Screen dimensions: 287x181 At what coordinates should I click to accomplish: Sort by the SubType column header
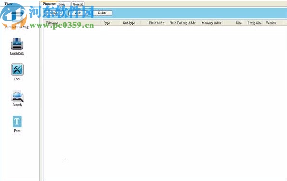coord(130,23)
